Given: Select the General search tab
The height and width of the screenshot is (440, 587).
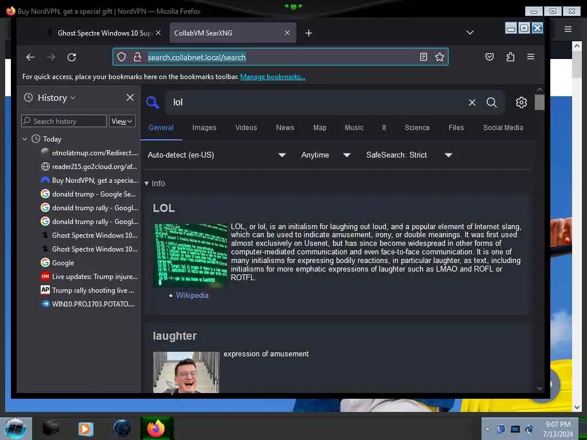Looking at the screenshot, I should [161, 128].
